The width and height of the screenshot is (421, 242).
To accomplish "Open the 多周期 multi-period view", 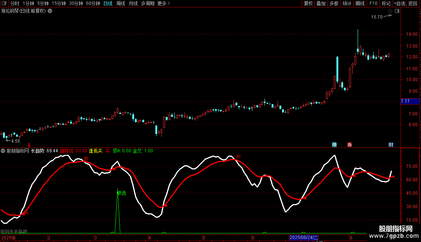I will click(x=148, y=3).
